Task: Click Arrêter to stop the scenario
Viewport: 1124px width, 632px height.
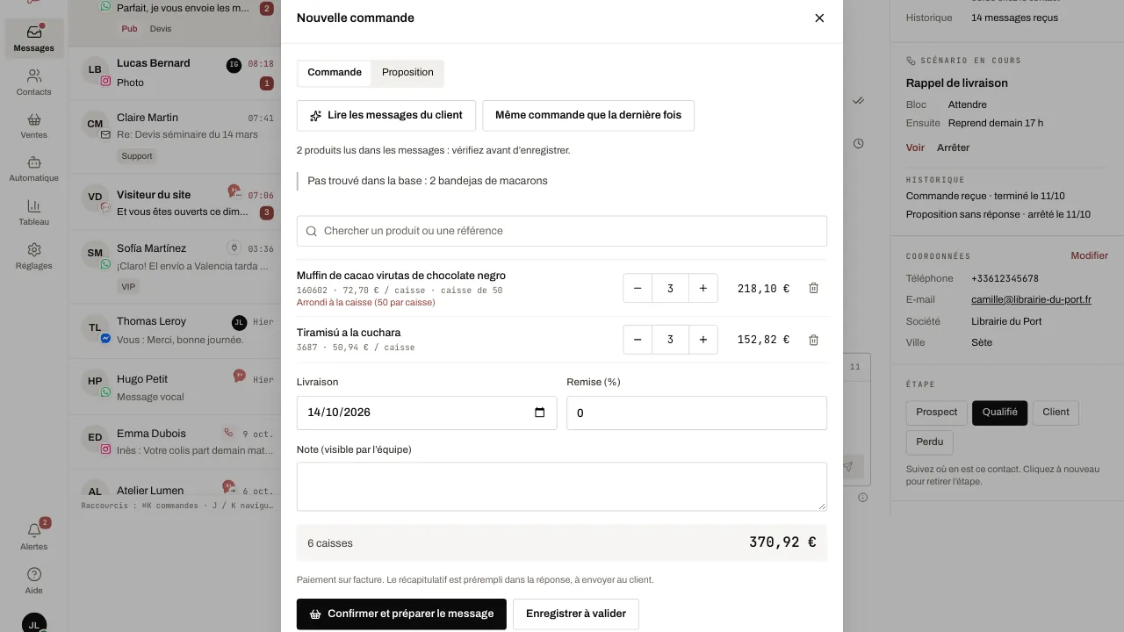Action: point(953,147)
